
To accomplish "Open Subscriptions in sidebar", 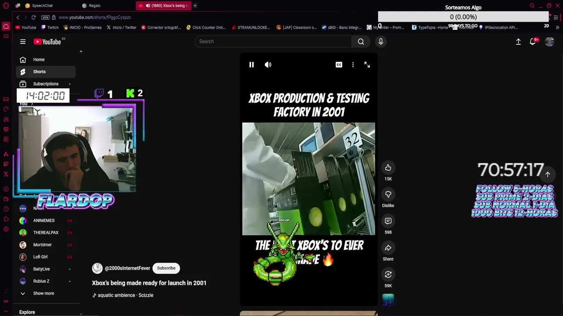I will pyautogui.click(x=46, y=84).
